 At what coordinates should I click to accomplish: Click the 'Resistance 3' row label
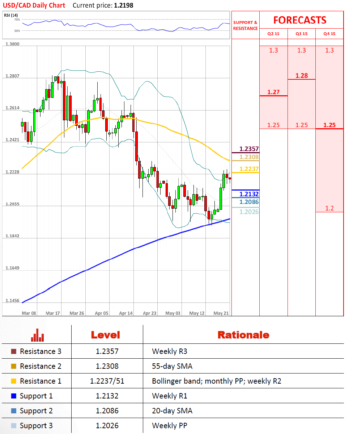tap(41, 351)
